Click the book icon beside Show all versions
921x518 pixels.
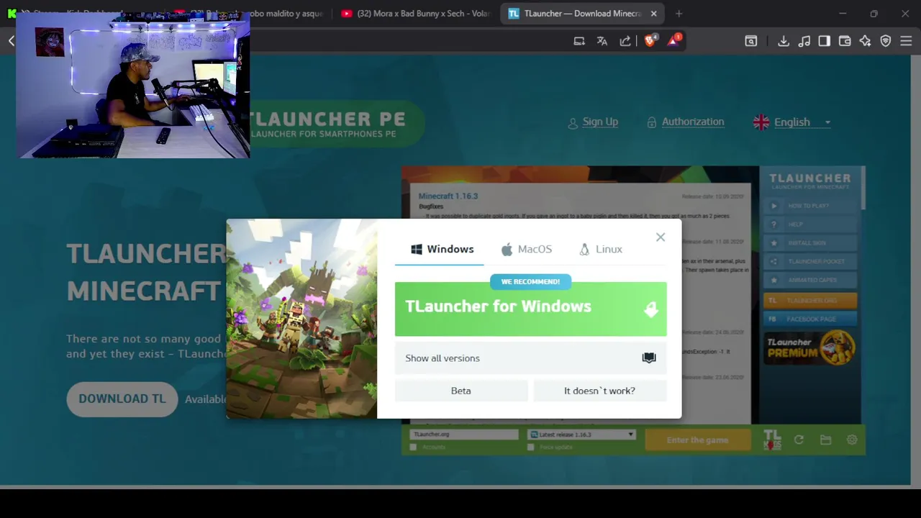tap(649, 358)
